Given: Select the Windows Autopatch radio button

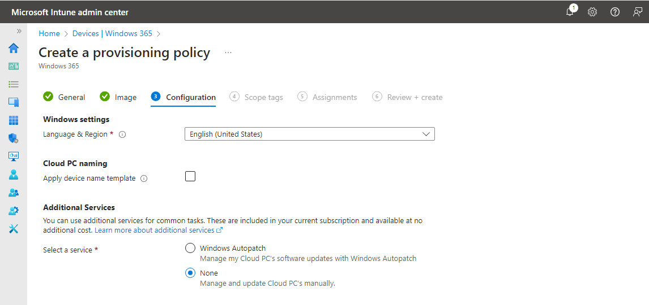Looking at the screenshot, I should coord(190,248).
